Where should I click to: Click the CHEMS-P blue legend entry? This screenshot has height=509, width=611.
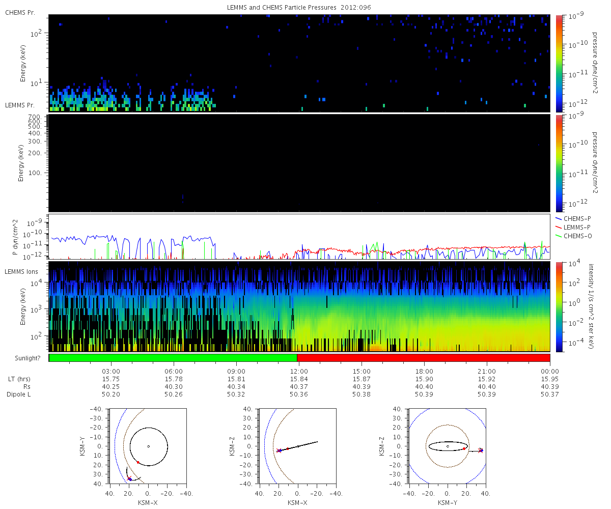point(574,218)
